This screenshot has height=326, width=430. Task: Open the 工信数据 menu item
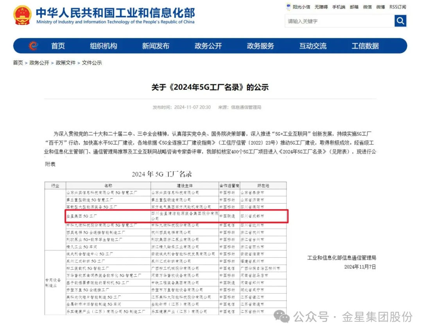click(x=365, y=46)
